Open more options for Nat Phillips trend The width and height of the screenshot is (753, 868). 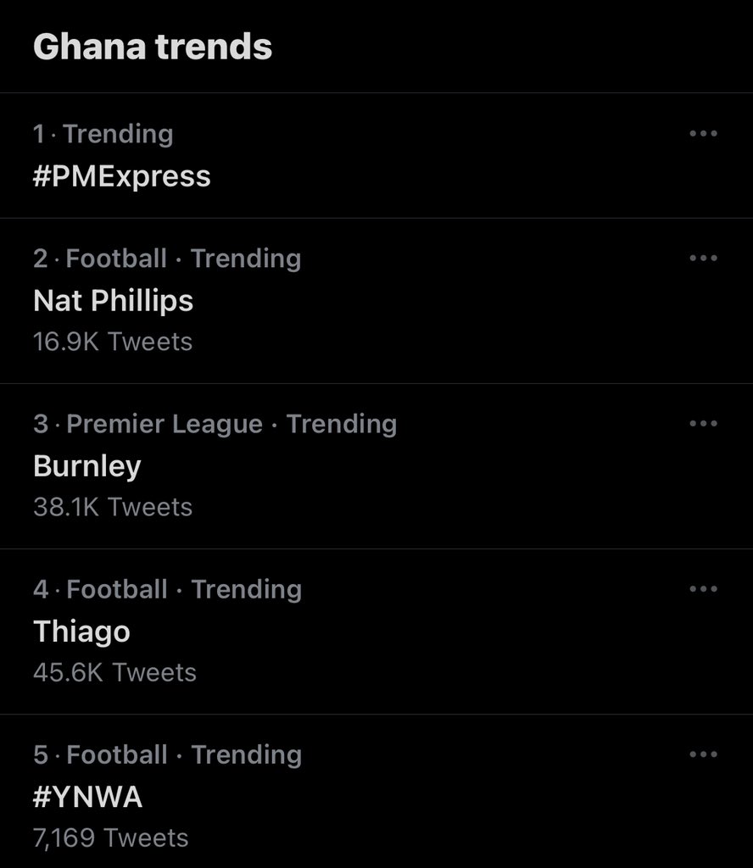703,258
